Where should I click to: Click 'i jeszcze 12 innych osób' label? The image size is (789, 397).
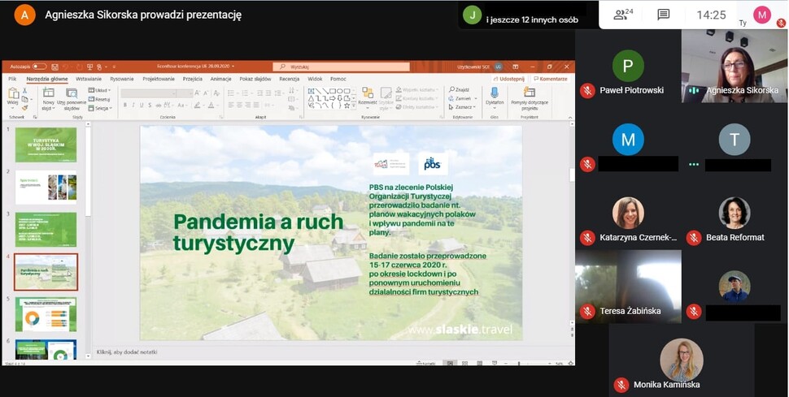(532, 20)
